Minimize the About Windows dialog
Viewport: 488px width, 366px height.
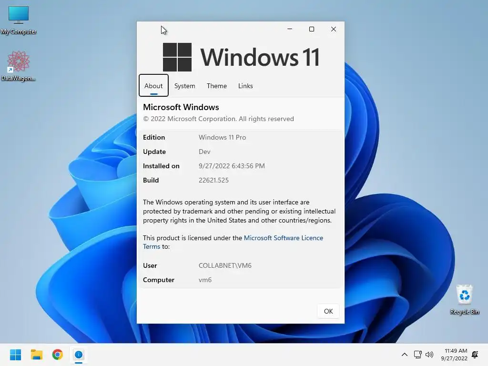pos(289,29)
